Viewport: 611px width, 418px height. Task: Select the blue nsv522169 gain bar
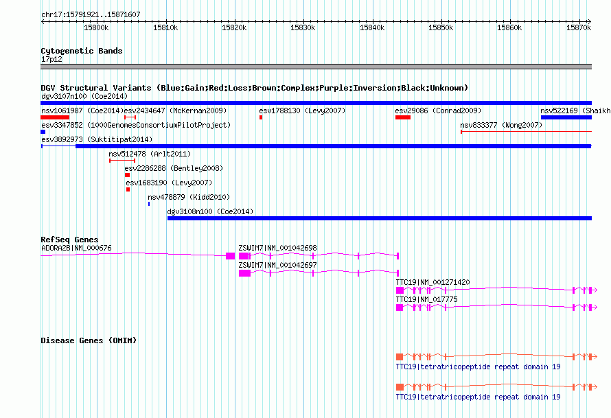(x=566, y=117)
